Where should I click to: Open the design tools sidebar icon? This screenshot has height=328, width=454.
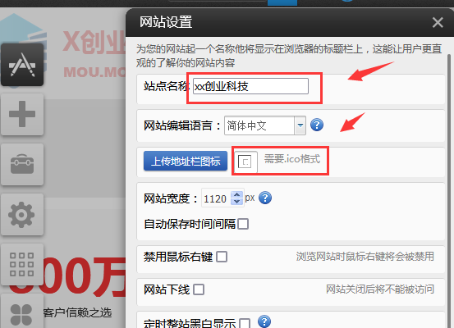(22, 65)
